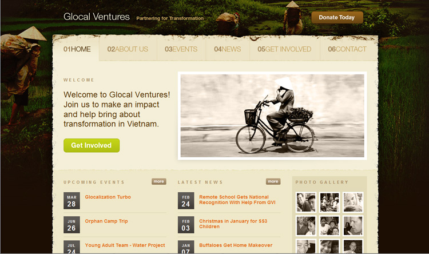The image size is (429, 254).
Task: Open the Orphan Camp Trip event
Action: click(106, 221)
